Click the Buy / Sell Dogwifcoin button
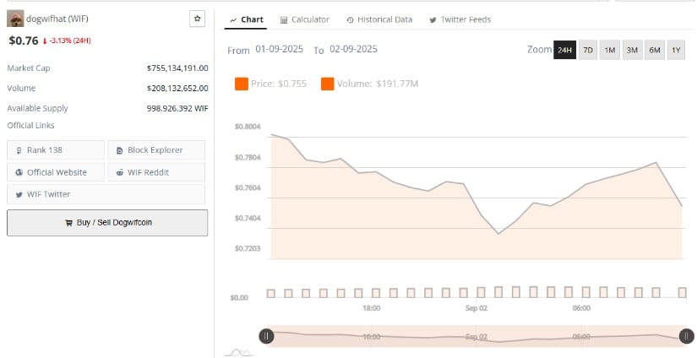697x358 pixels. [x=107, y=223]
